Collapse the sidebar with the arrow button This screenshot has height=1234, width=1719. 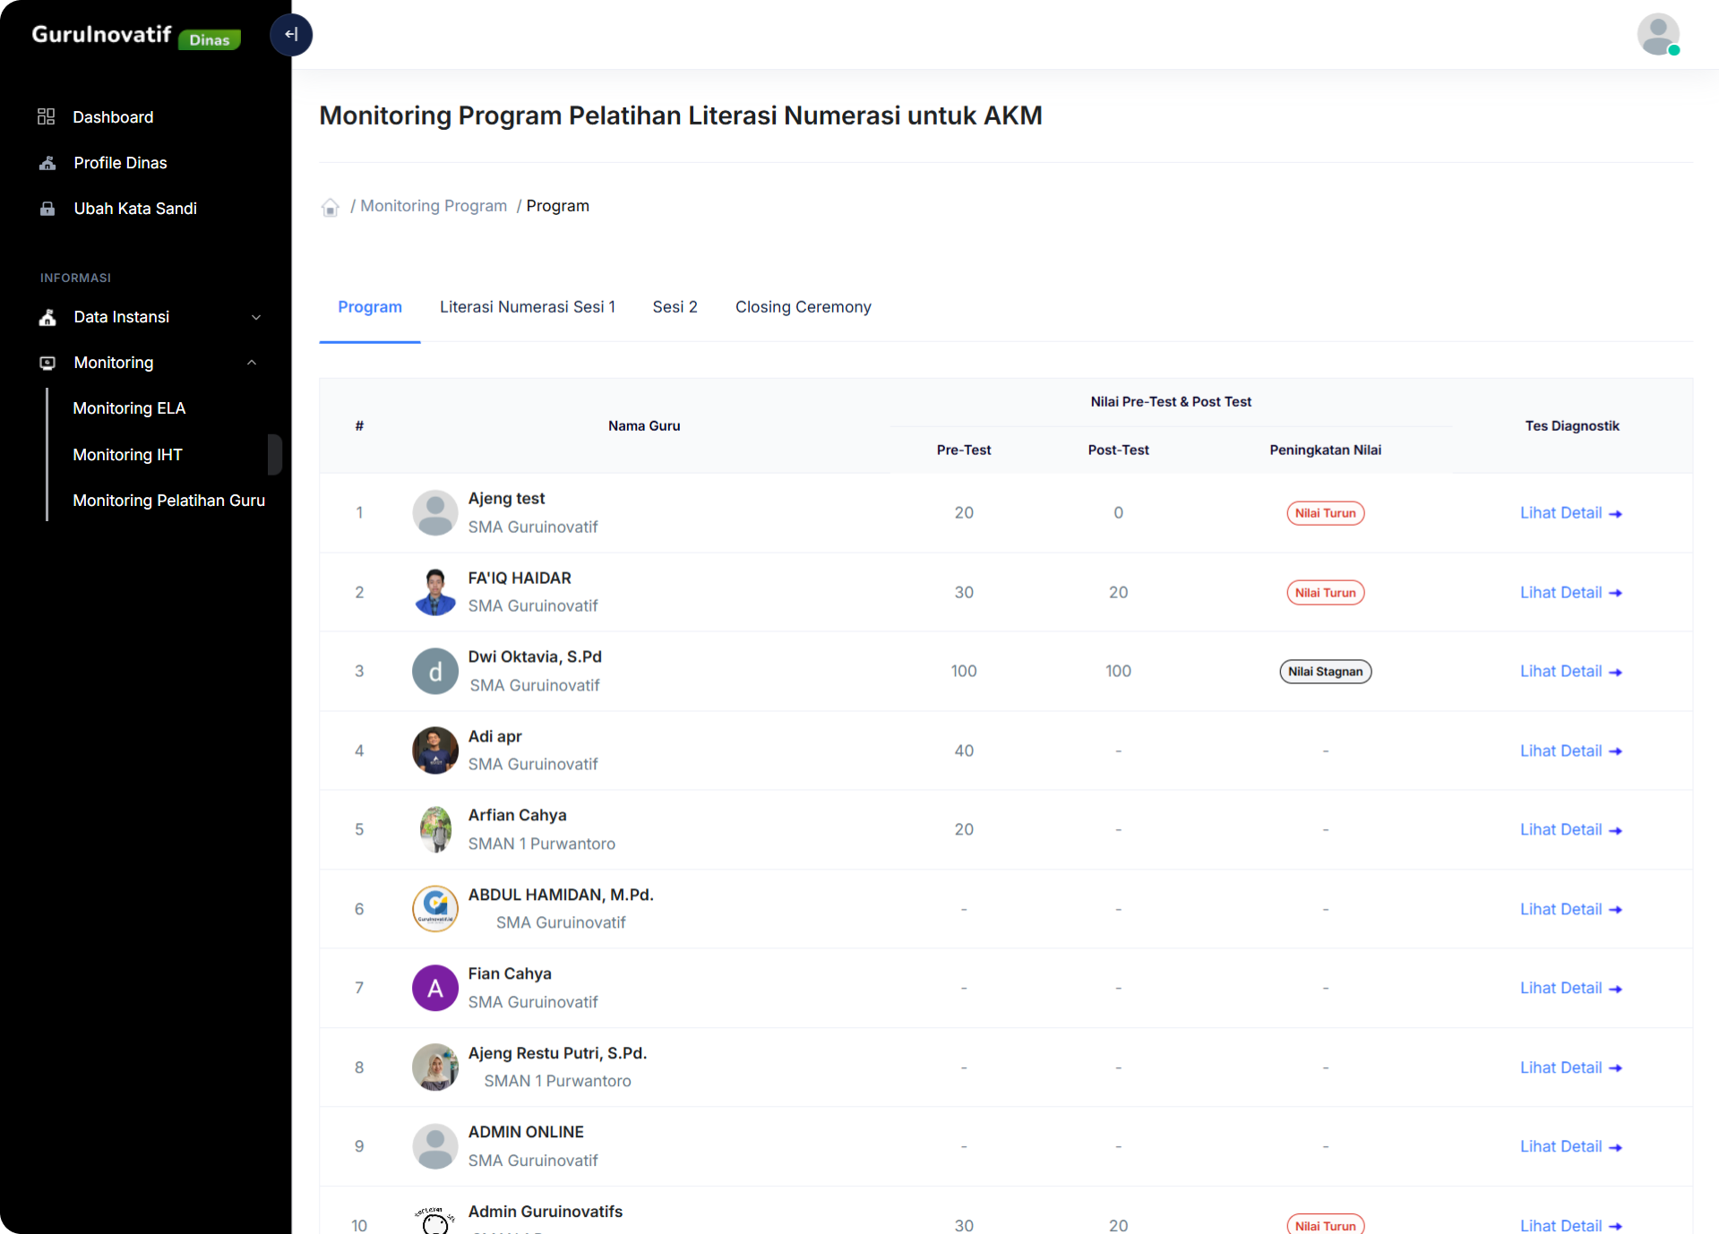290,35
